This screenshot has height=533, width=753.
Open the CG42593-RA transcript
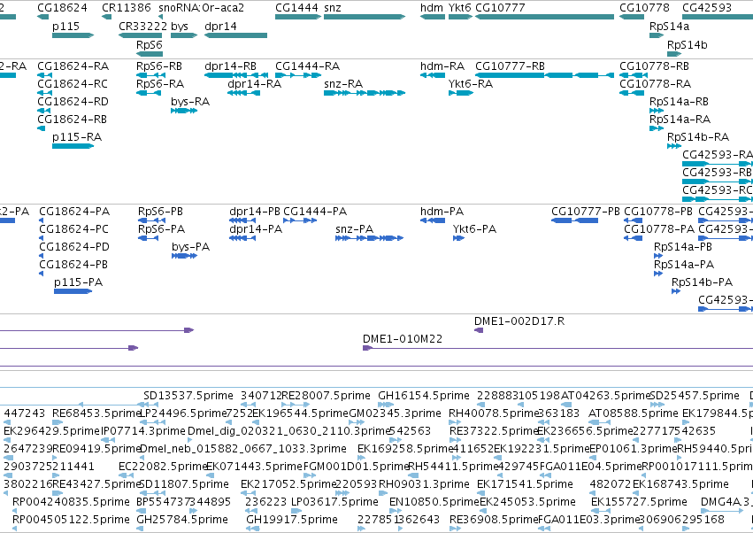pos(718,164)
